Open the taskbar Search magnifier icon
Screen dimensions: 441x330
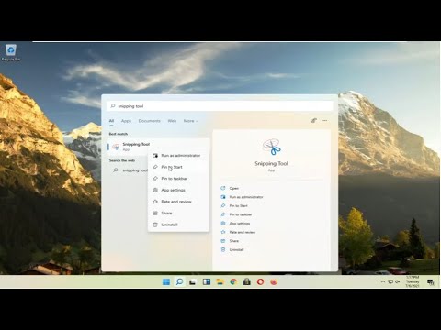pyautogui.click(x=179, y=281)
